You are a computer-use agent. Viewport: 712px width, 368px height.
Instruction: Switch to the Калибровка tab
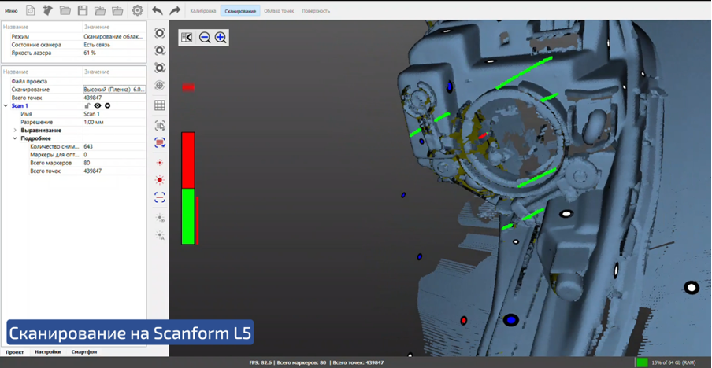tap(202, 11)
